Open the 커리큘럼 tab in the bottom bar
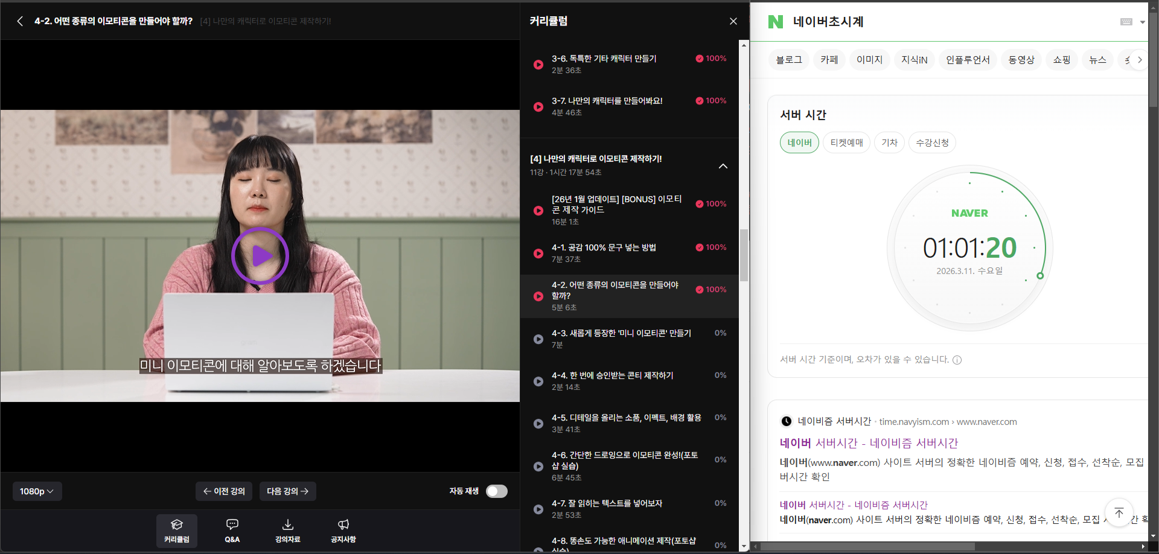This screenshot has width=1159, height=554. pos(177,531)
